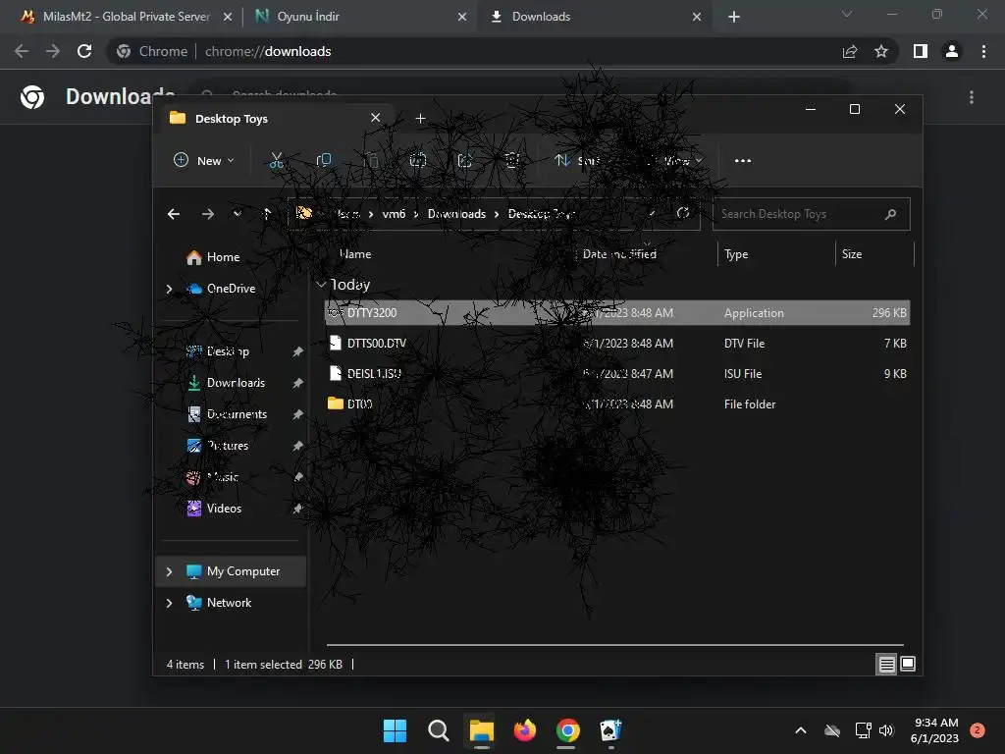Click Downloads in the breadcrumb path

coord(456,213)
